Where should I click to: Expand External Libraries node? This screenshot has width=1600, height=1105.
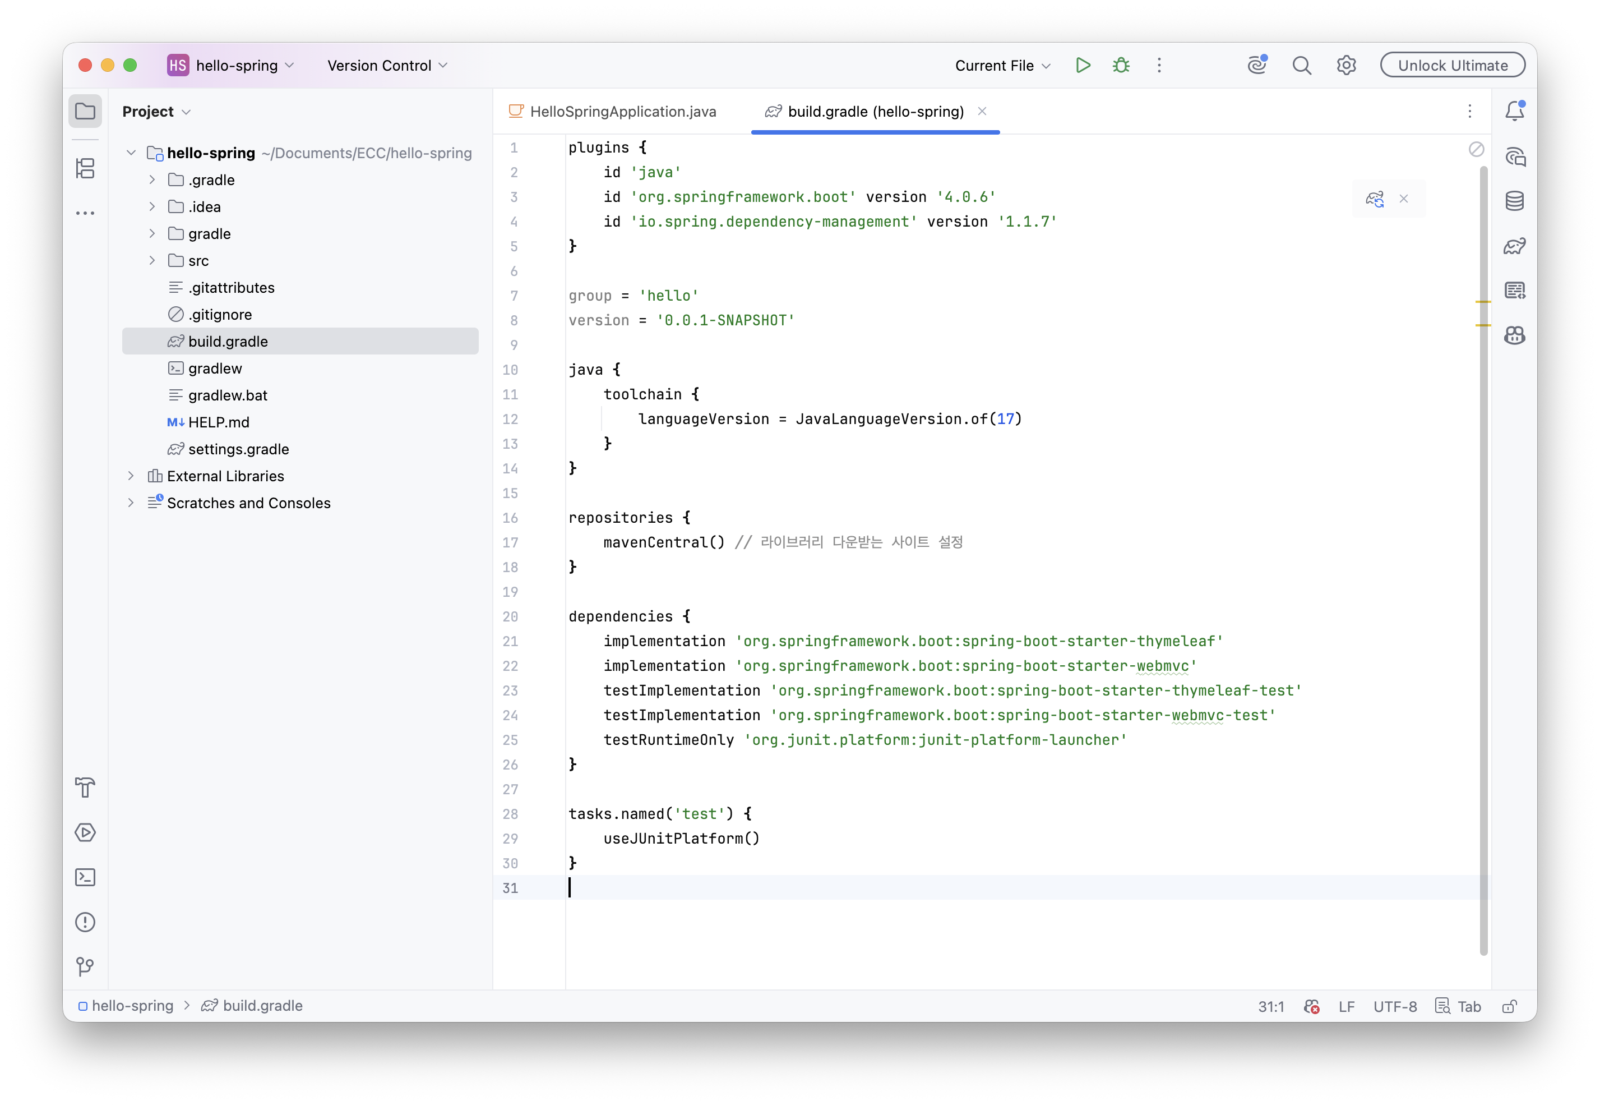click(131, 476)
